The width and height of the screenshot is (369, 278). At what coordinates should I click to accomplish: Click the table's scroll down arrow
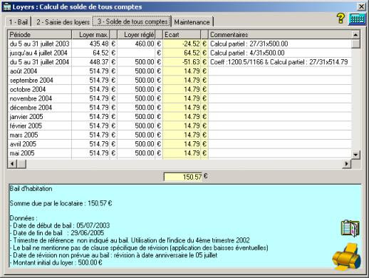[x=355, y=155]
